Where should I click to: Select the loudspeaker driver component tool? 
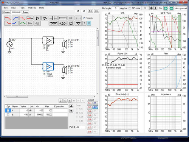71,23
